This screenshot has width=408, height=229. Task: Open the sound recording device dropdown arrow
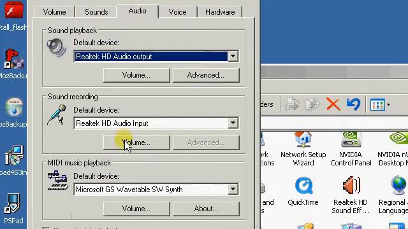[233, 123]
